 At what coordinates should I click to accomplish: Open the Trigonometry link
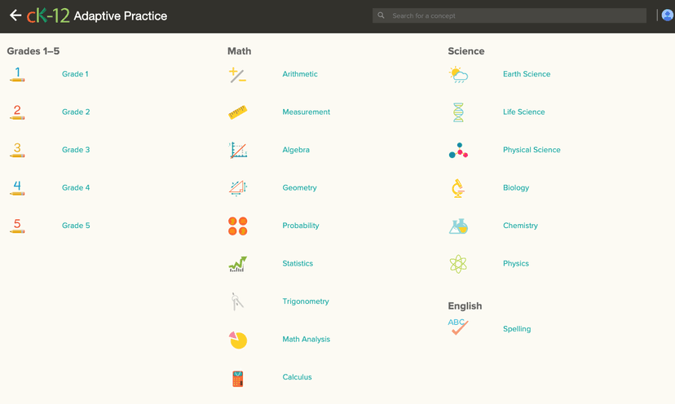click(306, 301)
